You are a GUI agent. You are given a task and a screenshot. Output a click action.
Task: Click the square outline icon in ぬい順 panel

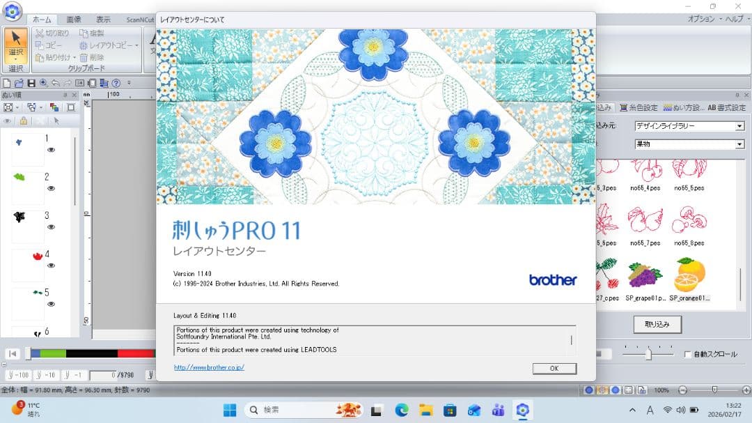[71, 107]
